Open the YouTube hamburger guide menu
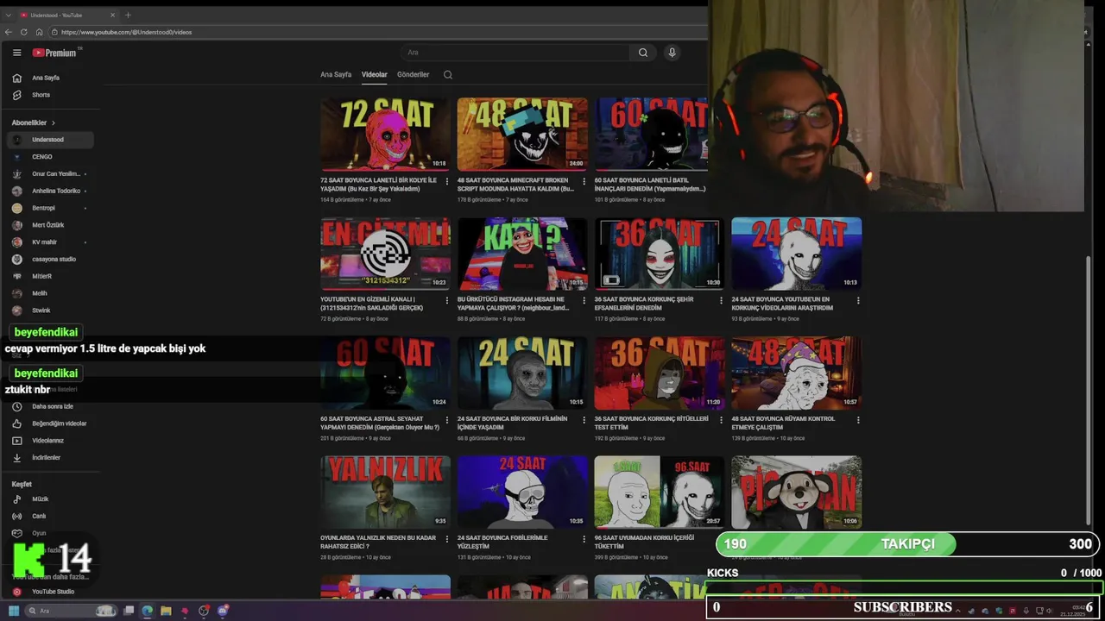Viewport: 1105px width, 621px height. point(16,53)
